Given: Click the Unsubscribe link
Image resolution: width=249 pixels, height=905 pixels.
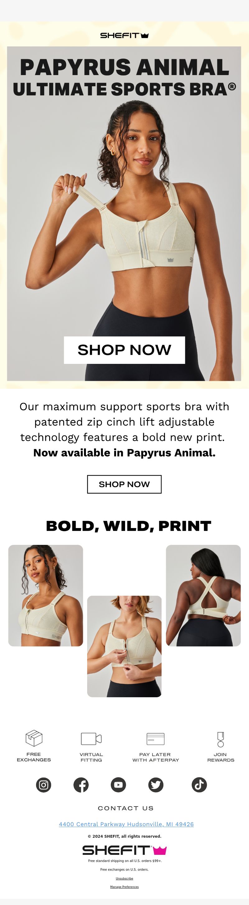Looking at the screenshot, I should point(124,878).
